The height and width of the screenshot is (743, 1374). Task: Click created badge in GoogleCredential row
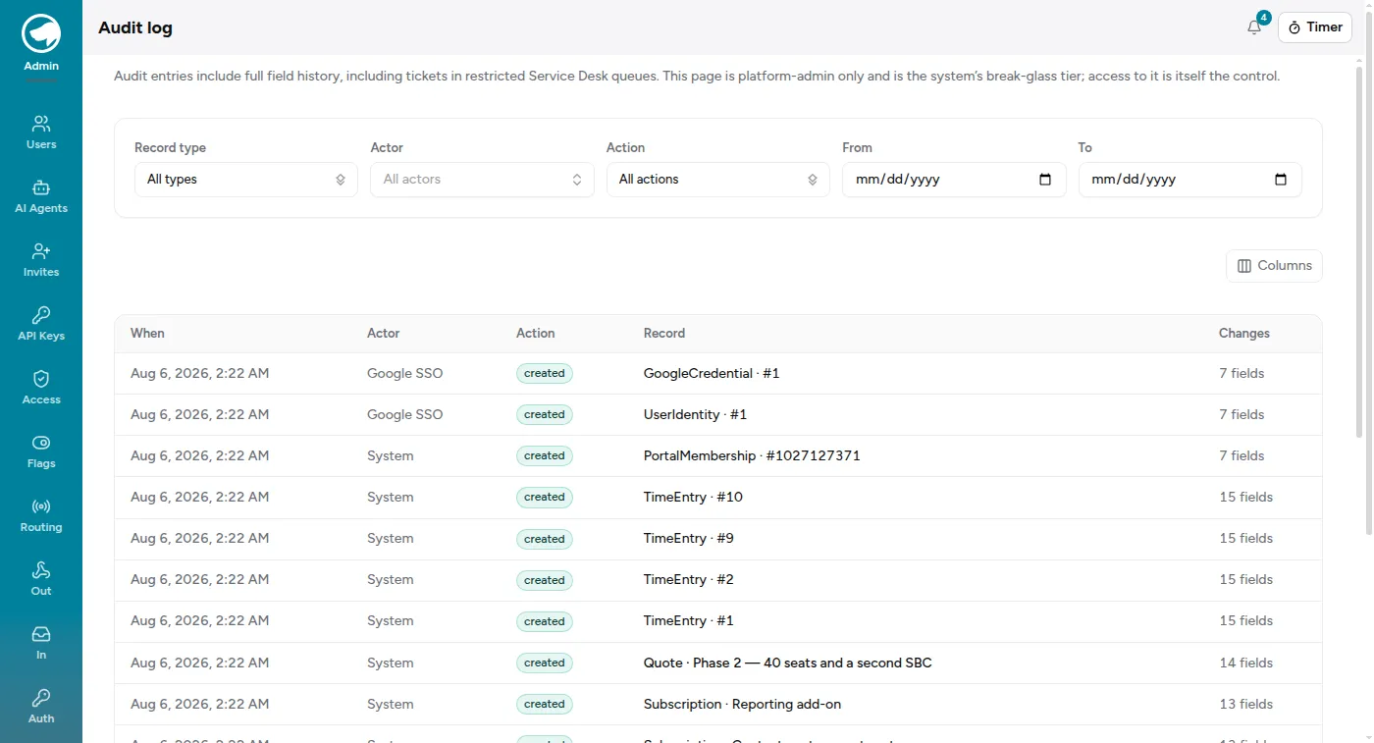545,374
